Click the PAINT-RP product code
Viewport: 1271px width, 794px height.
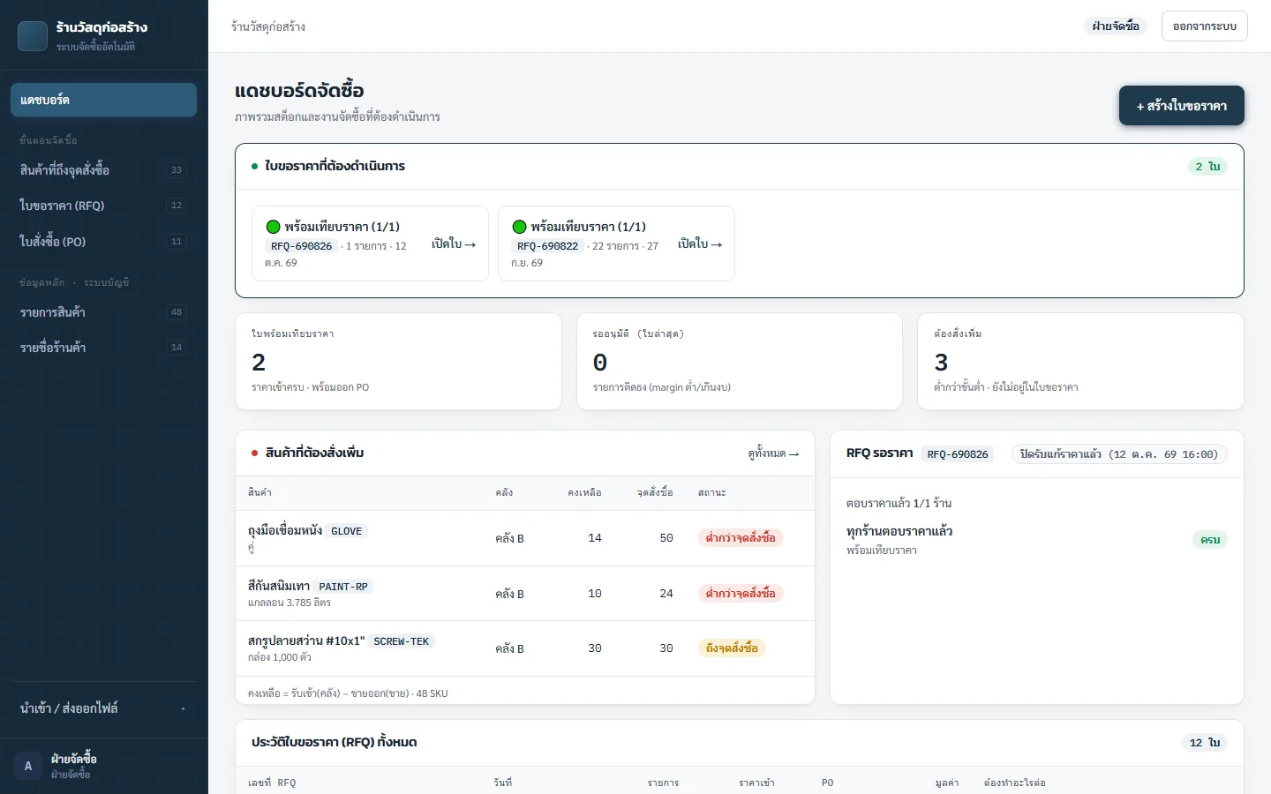click(343, 587)
